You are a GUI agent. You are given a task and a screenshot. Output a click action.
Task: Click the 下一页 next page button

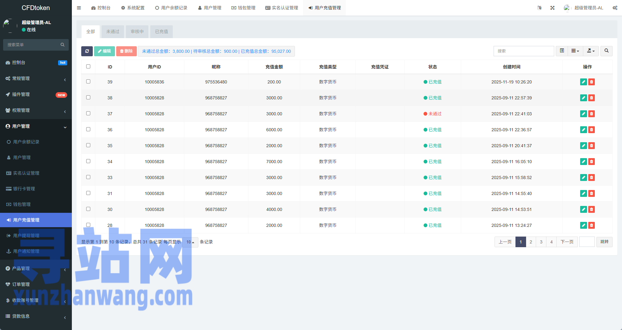coord(567,242)
